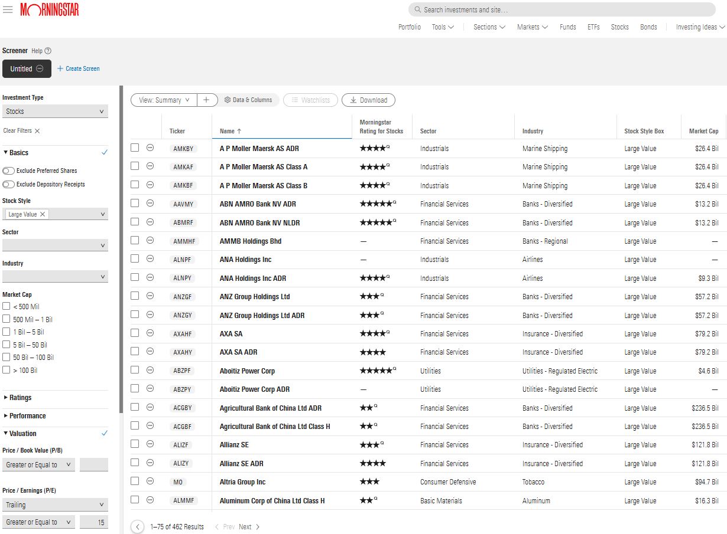Screen dimensions: 727x534
Task: Remove the Large Value stock style chip
Action: tap(43, 214)
